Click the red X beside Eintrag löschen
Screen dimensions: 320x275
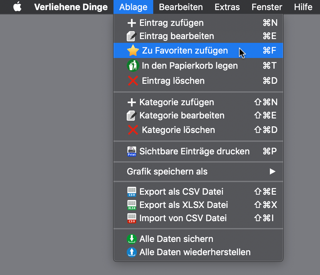133,81
